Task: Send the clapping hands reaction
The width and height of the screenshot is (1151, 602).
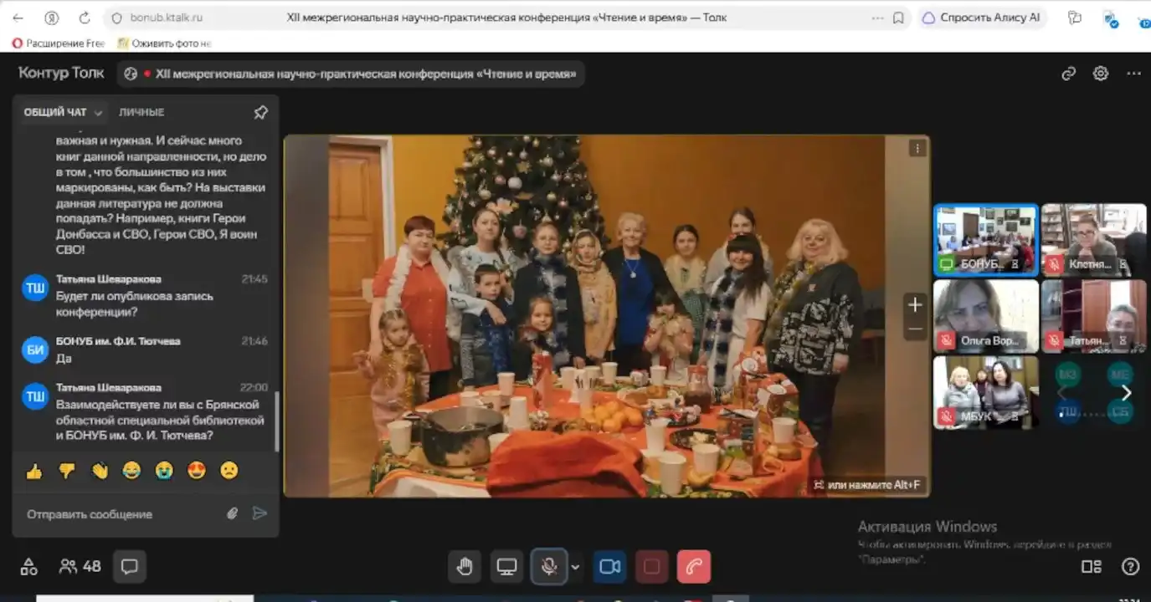Action: pyautogui.click(x=100, y=471)
